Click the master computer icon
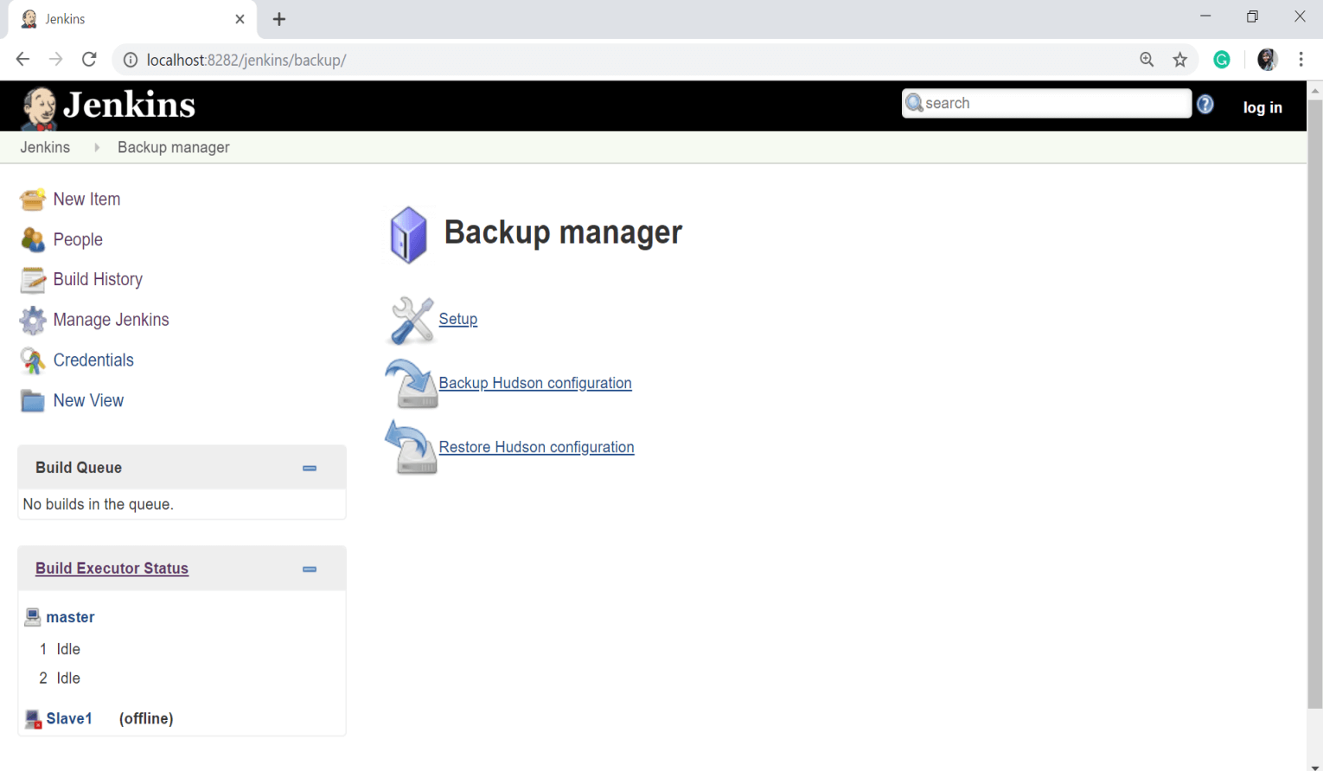The width and height of the screenshot is (1323, 771). coord(33,617)
